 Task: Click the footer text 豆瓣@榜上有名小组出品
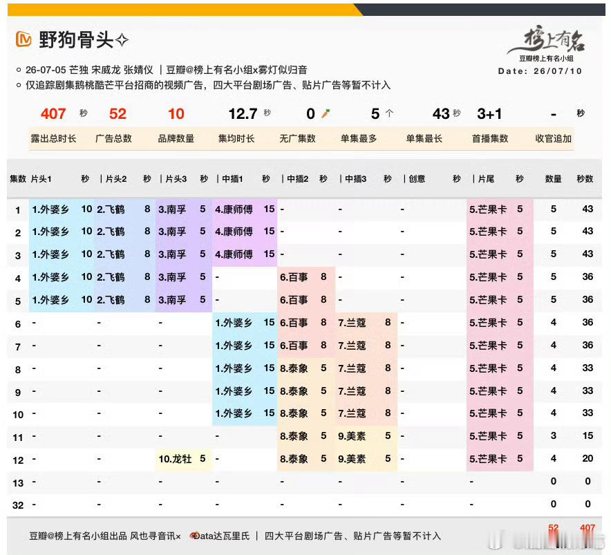[78, 536]
